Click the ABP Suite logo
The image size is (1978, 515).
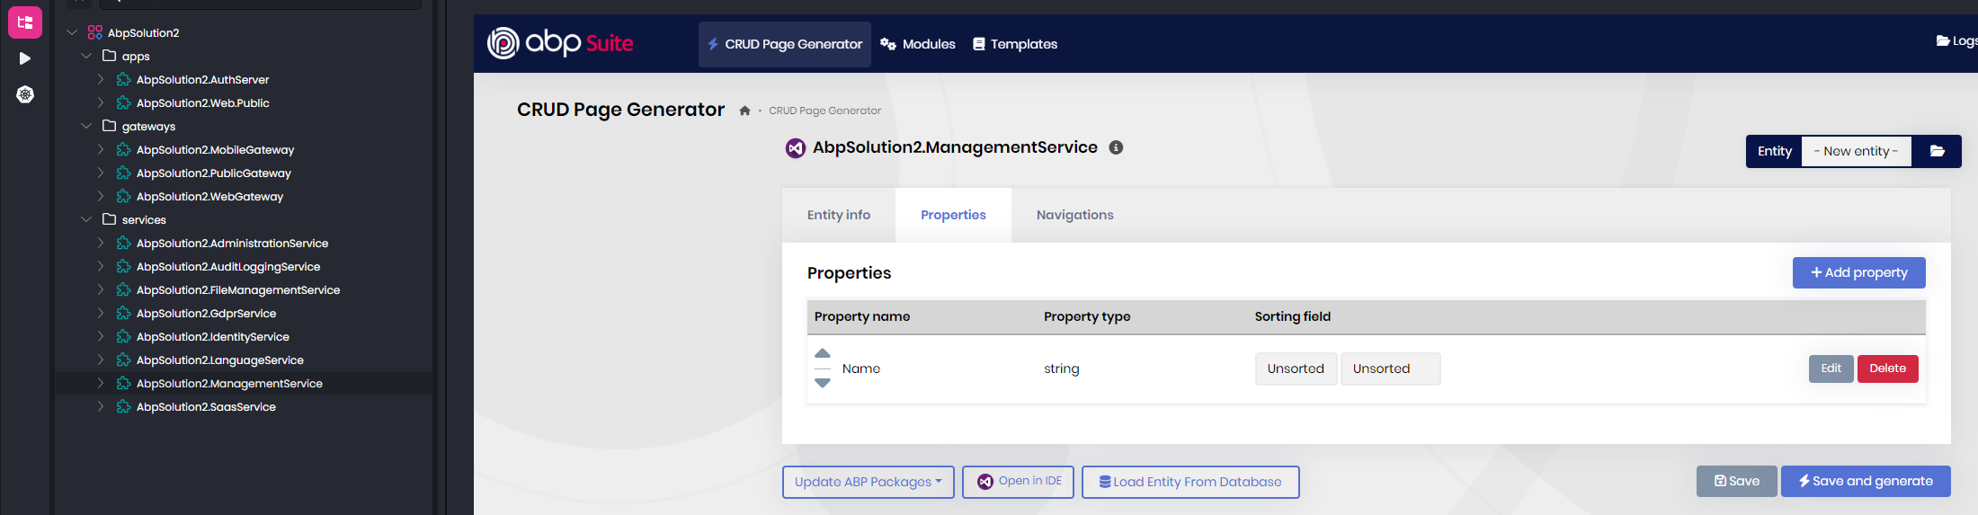click(560, 43)
